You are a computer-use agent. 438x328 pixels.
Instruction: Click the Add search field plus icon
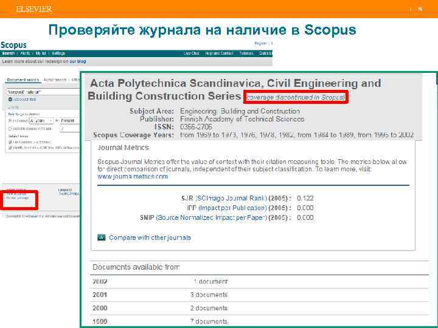coord(10,100)
